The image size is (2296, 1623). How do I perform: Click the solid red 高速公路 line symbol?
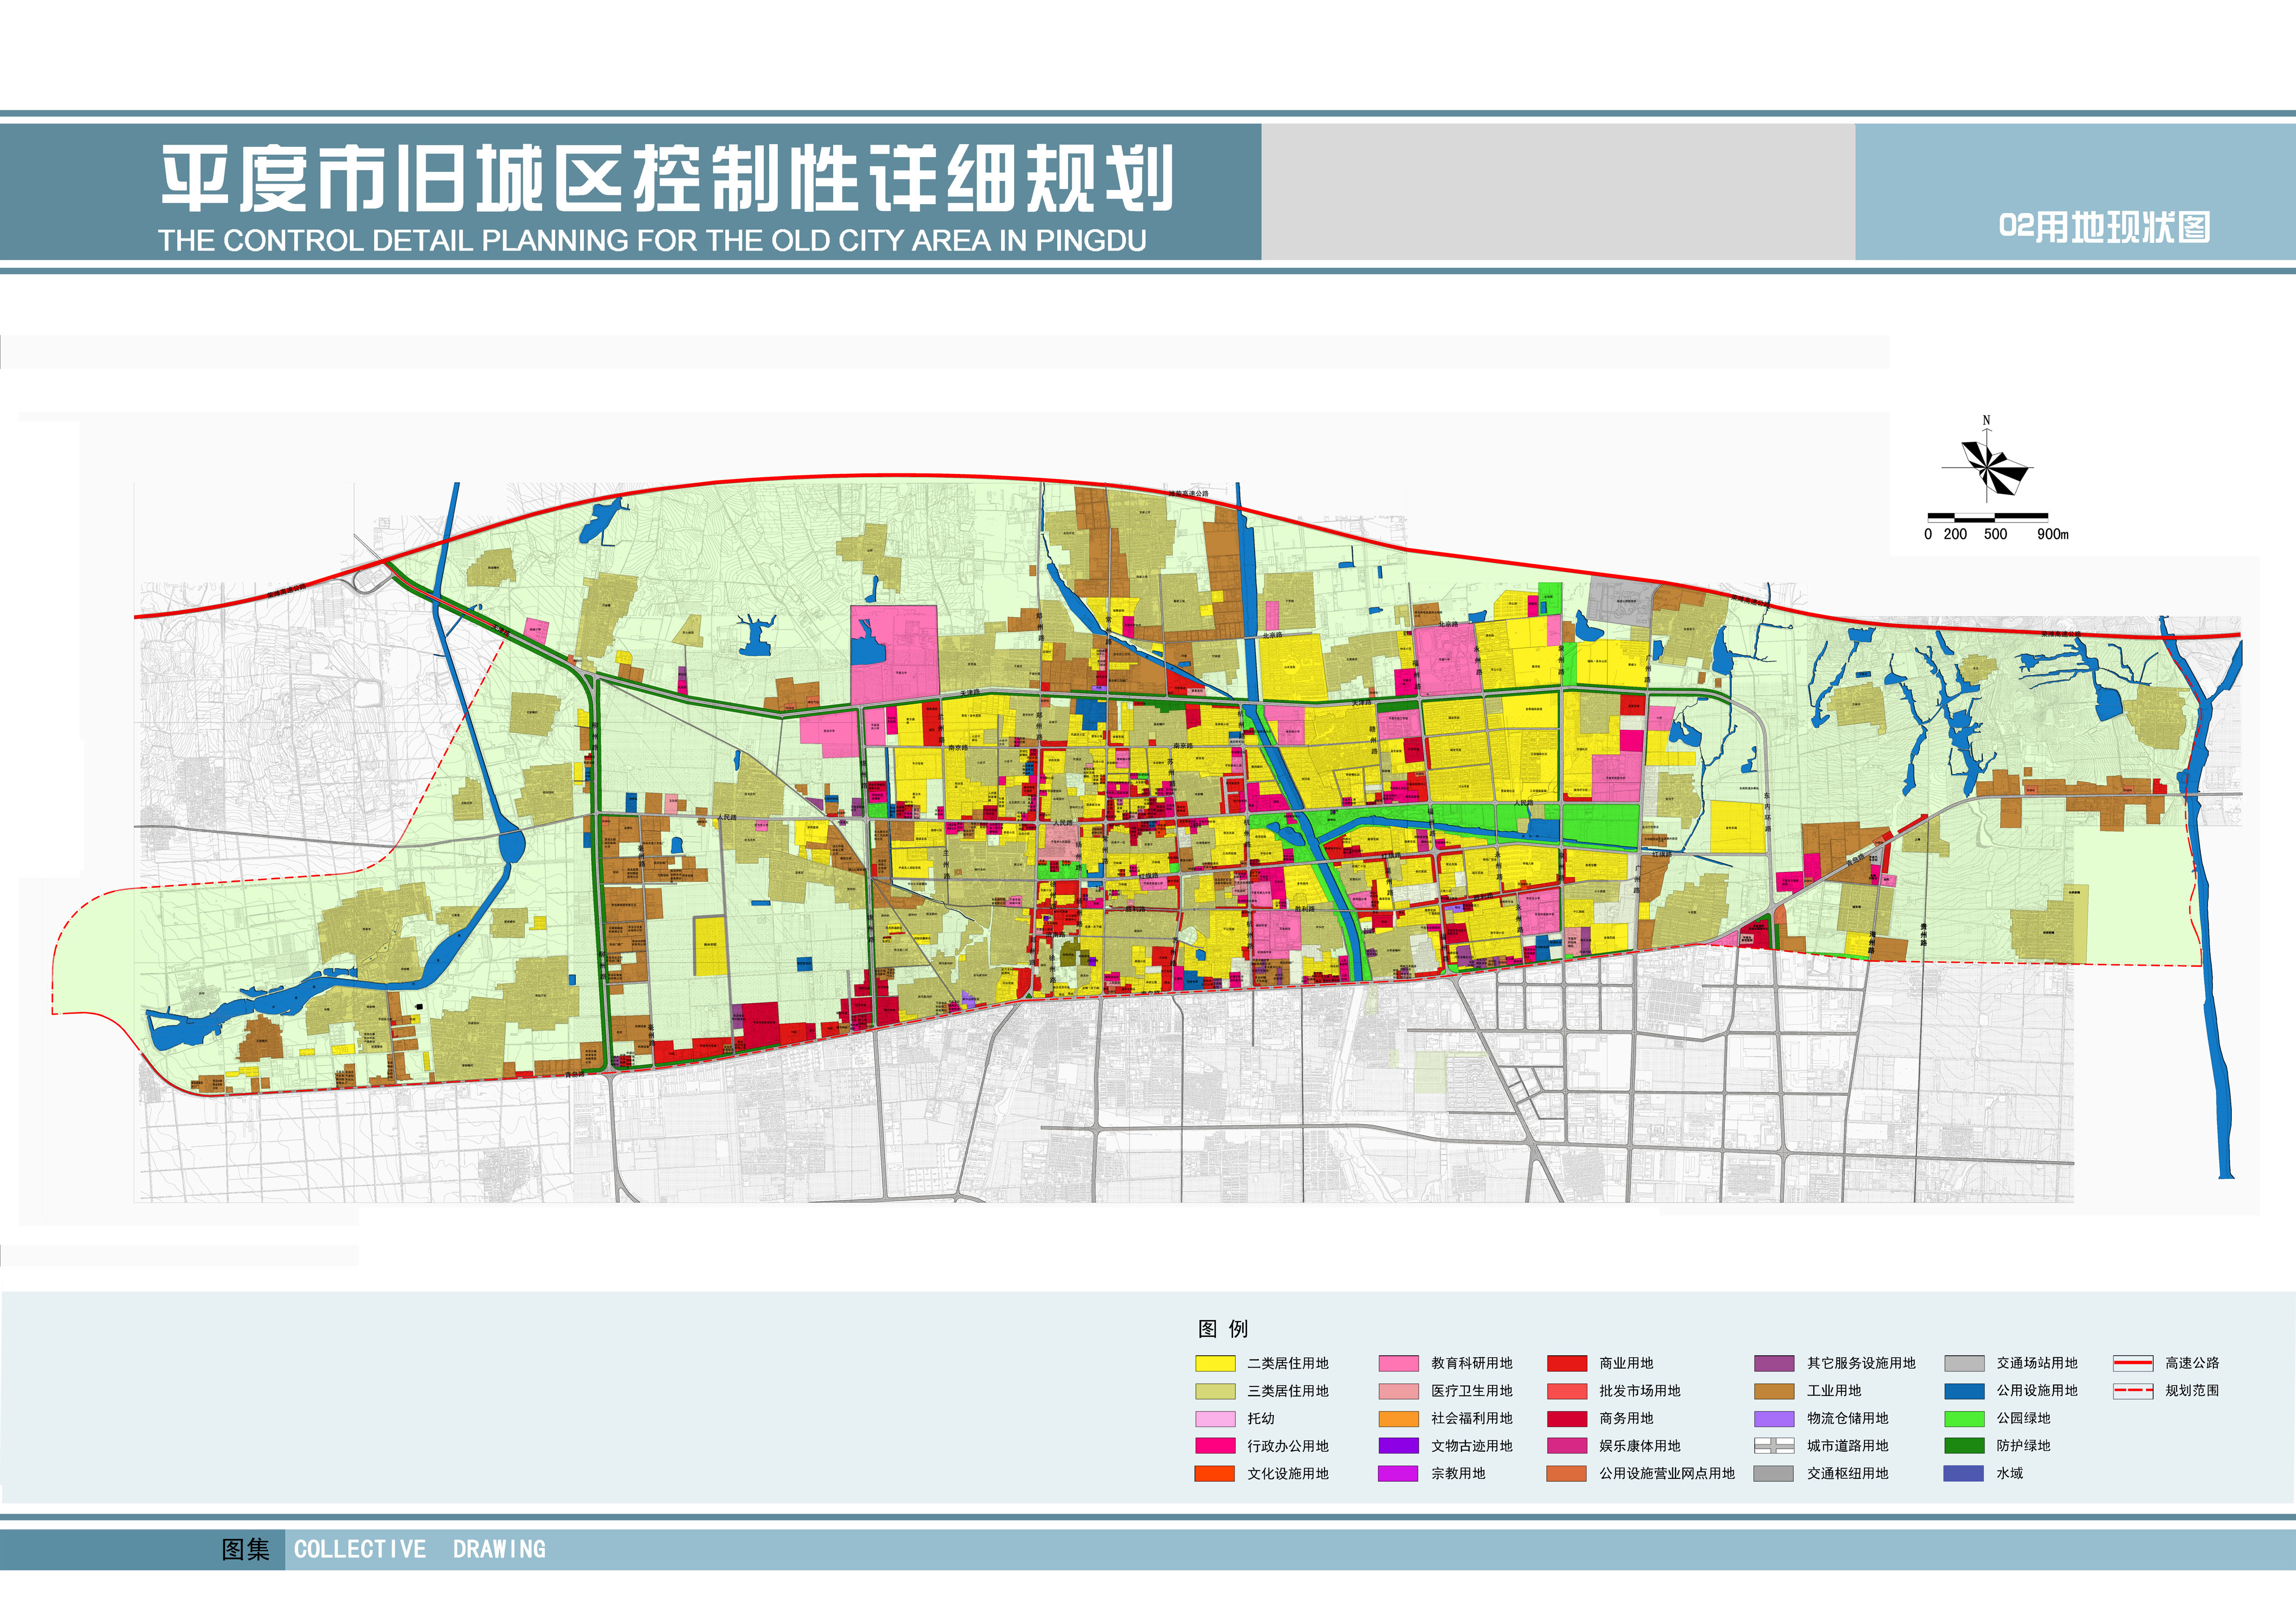2132,1363
